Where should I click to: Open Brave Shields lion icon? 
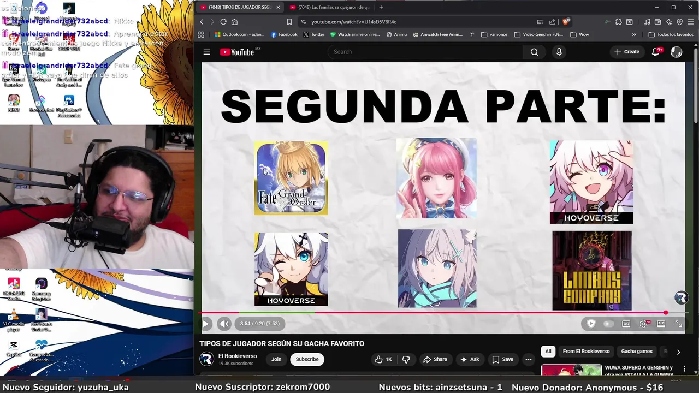(x=566, y=22)
